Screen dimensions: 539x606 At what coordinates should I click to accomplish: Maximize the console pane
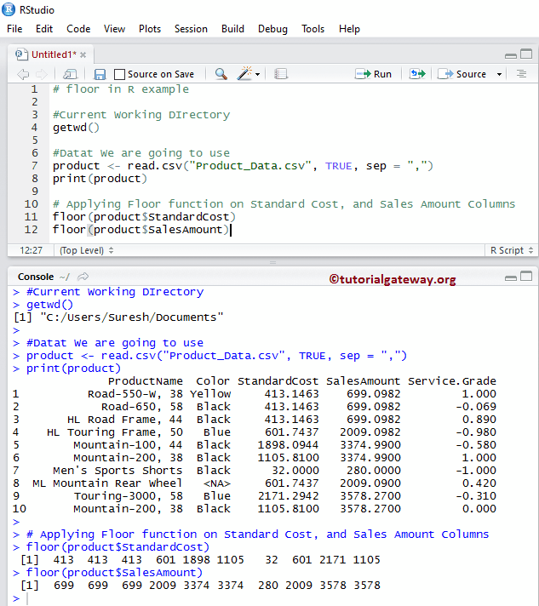pos(526,276)
